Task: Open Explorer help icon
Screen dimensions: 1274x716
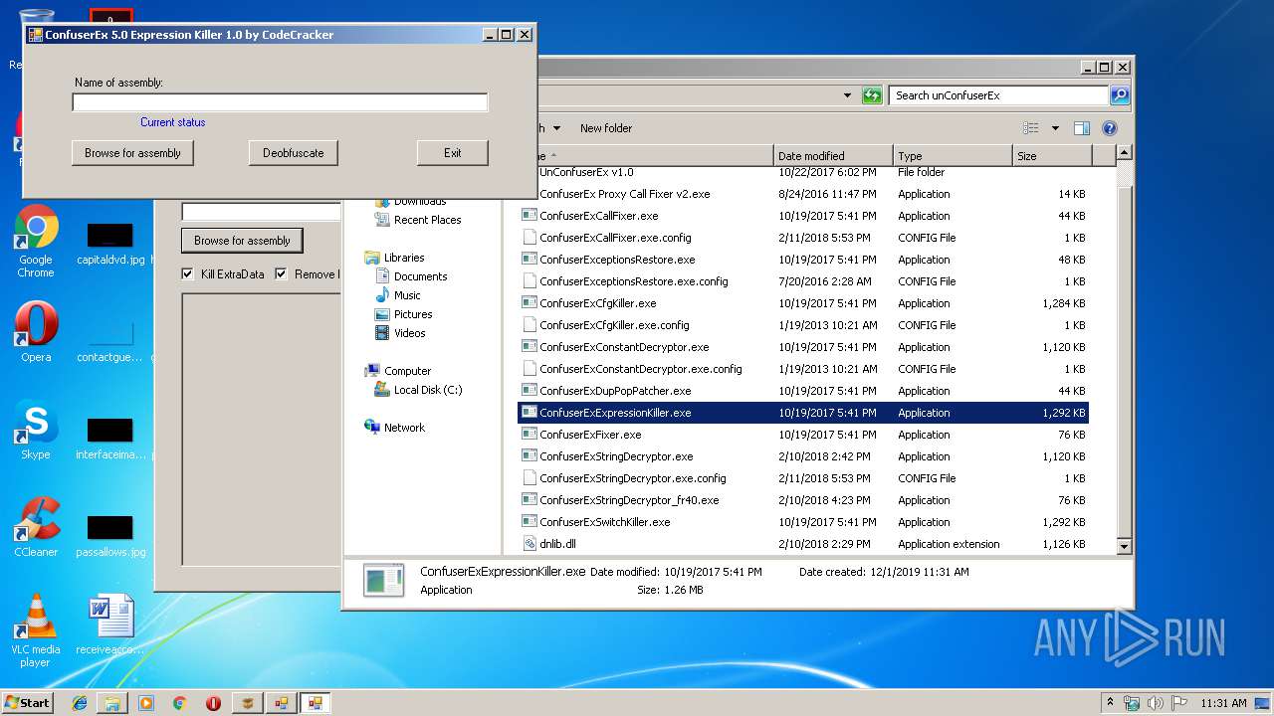Action: pyautogui.click(x=1110, y=128)
